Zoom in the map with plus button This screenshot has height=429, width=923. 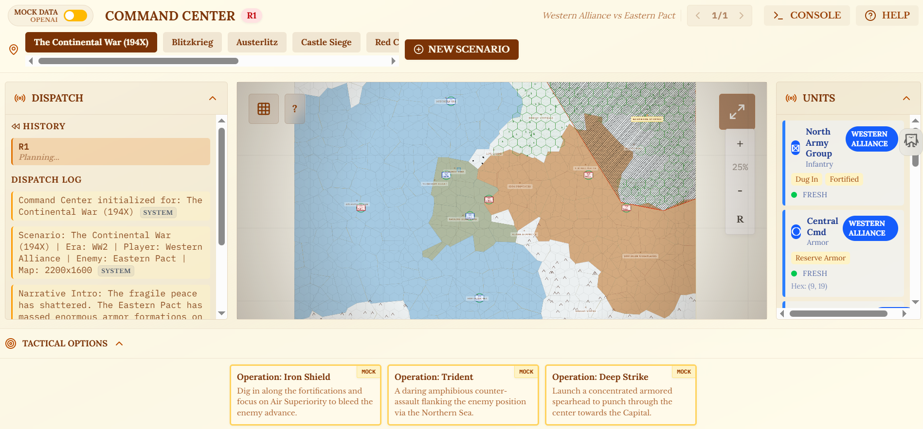point(740,144)
